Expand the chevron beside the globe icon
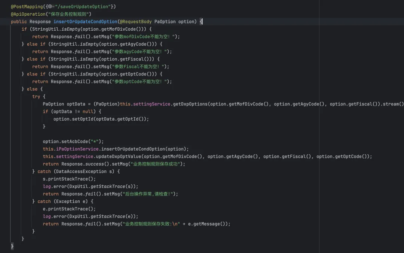The width and height of the screenshot is (404, 253). [53, 7]
